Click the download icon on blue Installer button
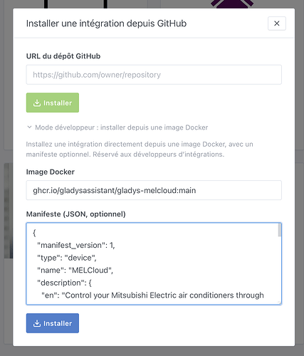 click(x=37, y=323)
